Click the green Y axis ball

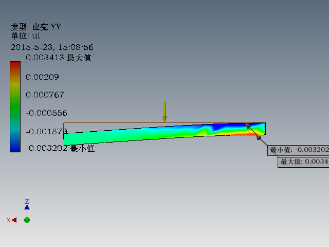tap(27, 220)
